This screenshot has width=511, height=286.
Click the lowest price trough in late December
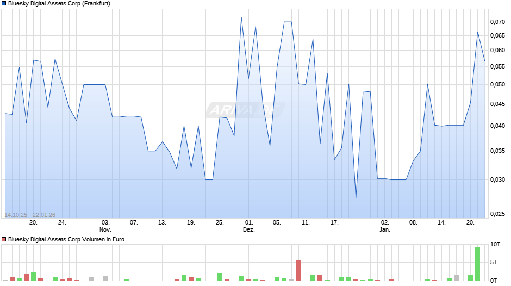pyautogui.click(x=356, y=198)
